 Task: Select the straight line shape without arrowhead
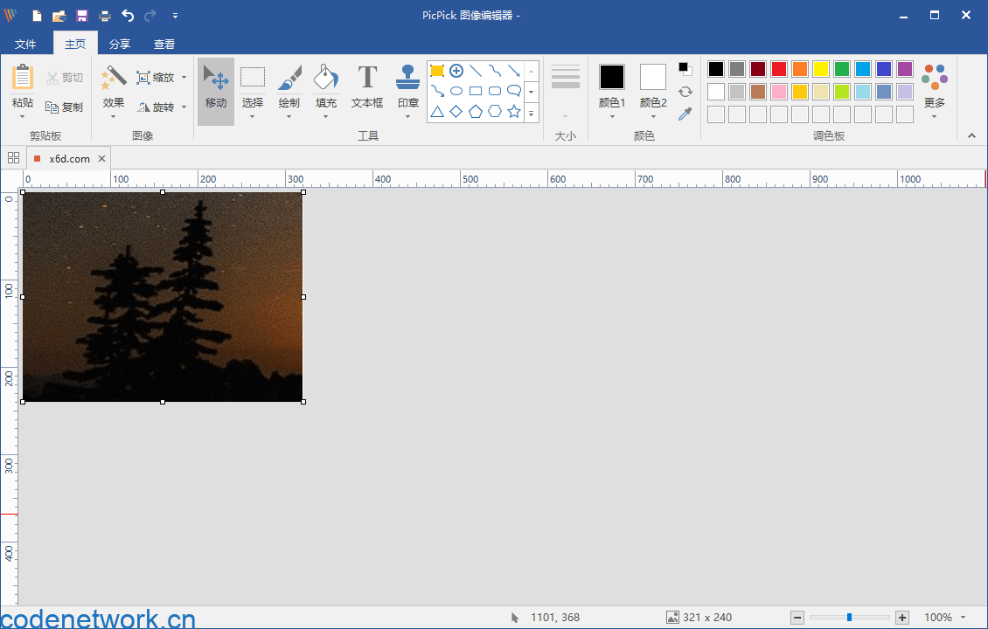coord(476,71)
